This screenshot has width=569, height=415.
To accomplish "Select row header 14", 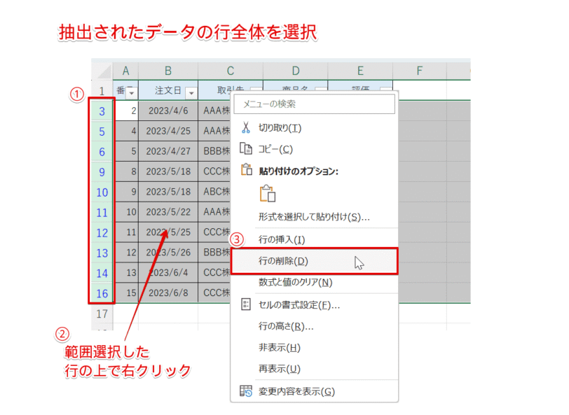I will (x=102, y=273).
